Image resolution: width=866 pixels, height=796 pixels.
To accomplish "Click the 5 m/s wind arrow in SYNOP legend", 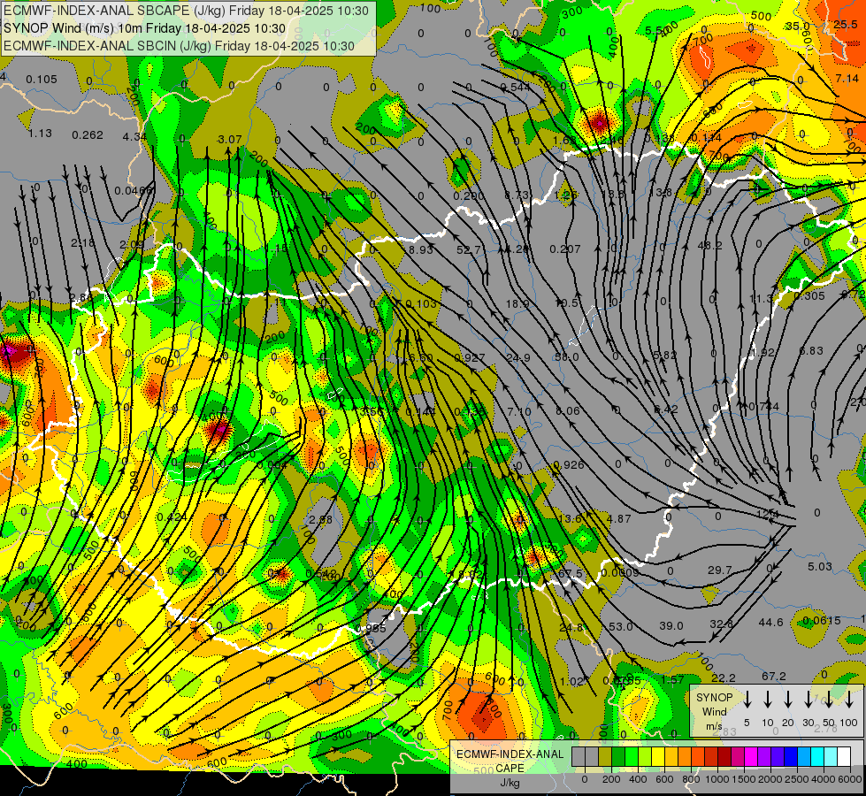I will click(747, 700).
